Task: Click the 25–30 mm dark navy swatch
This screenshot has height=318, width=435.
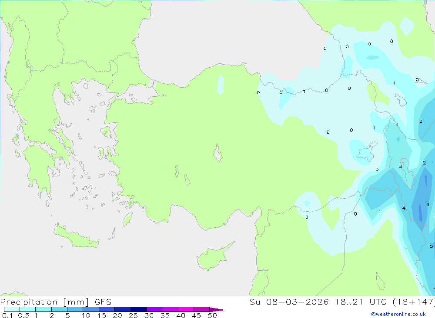Action: pyautogui.click(x=138, y=309)
